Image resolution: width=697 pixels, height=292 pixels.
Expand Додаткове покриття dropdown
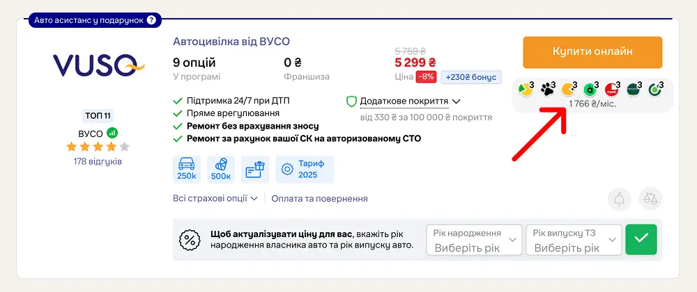click(x=410, y=102)
